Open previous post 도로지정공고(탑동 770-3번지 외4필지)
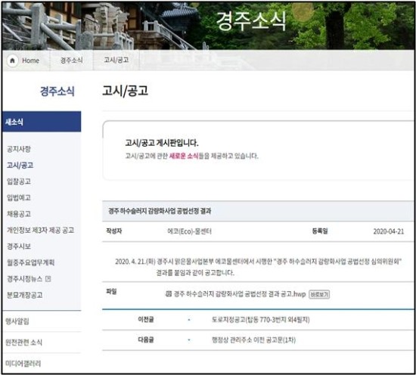416x375 pixels. tap(260, 320)
